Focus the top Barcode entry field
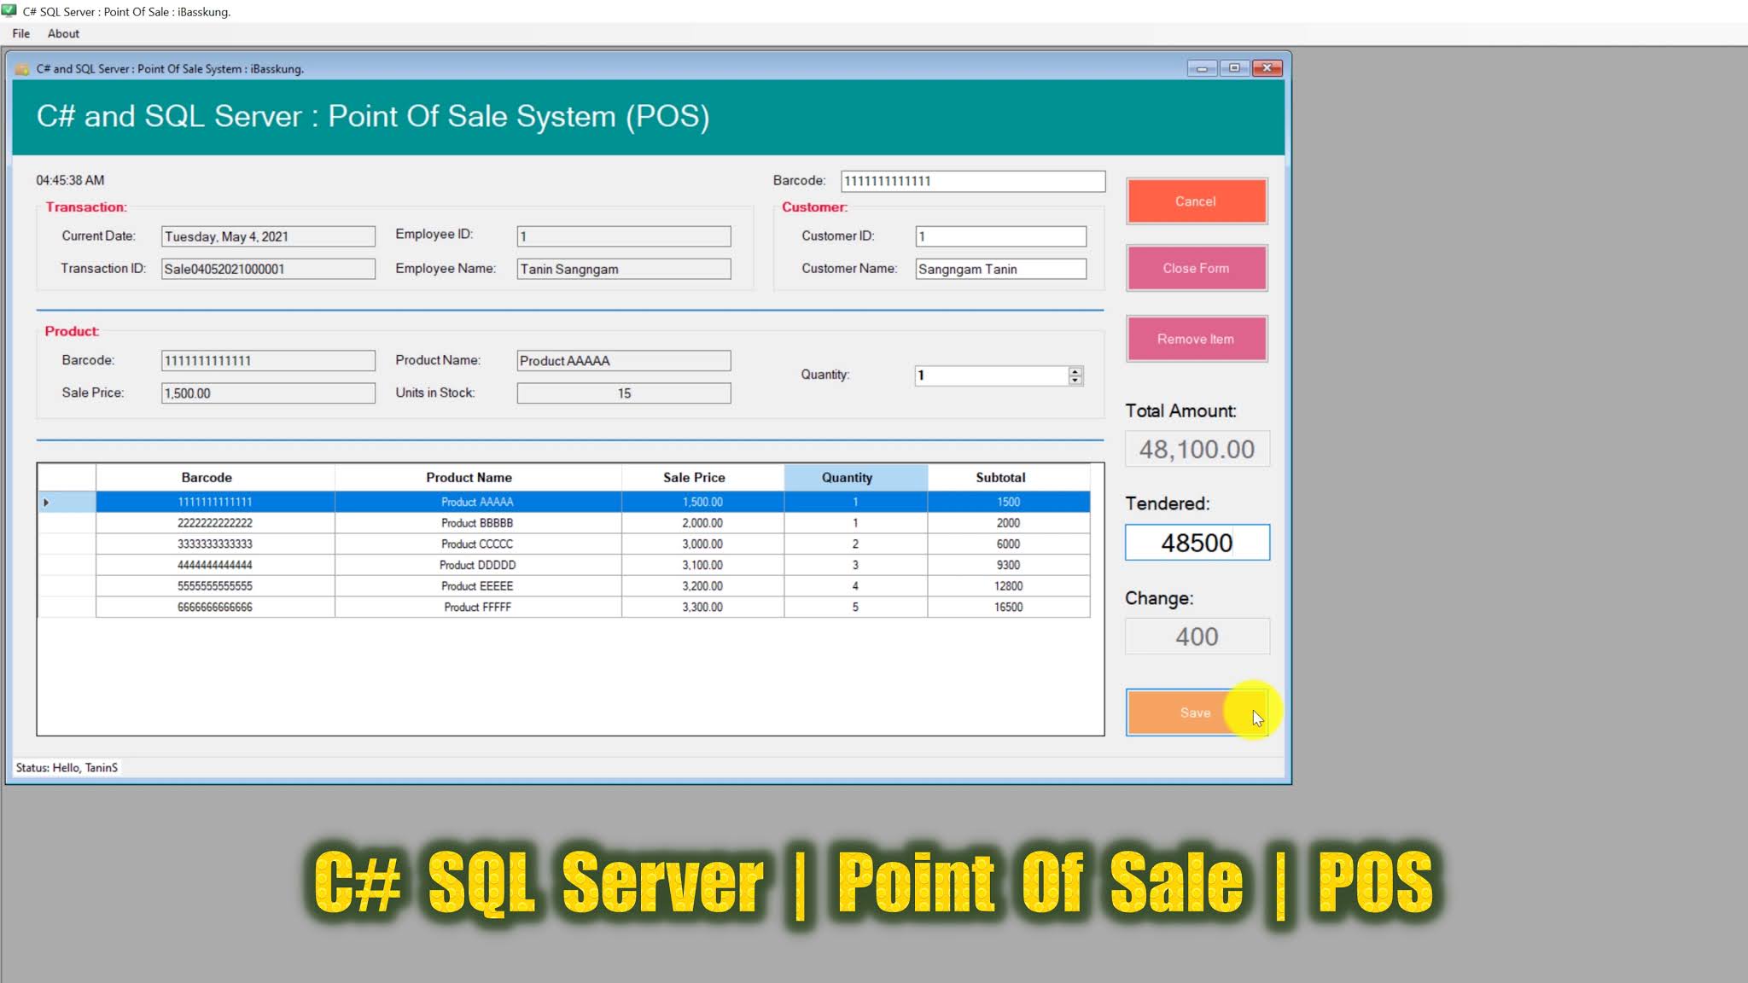 click(972, 181)
